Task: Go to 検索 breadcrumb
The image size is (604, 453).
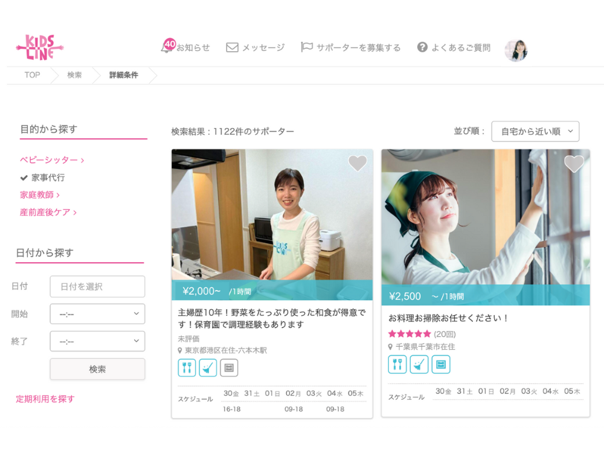Action: (74, 75)
